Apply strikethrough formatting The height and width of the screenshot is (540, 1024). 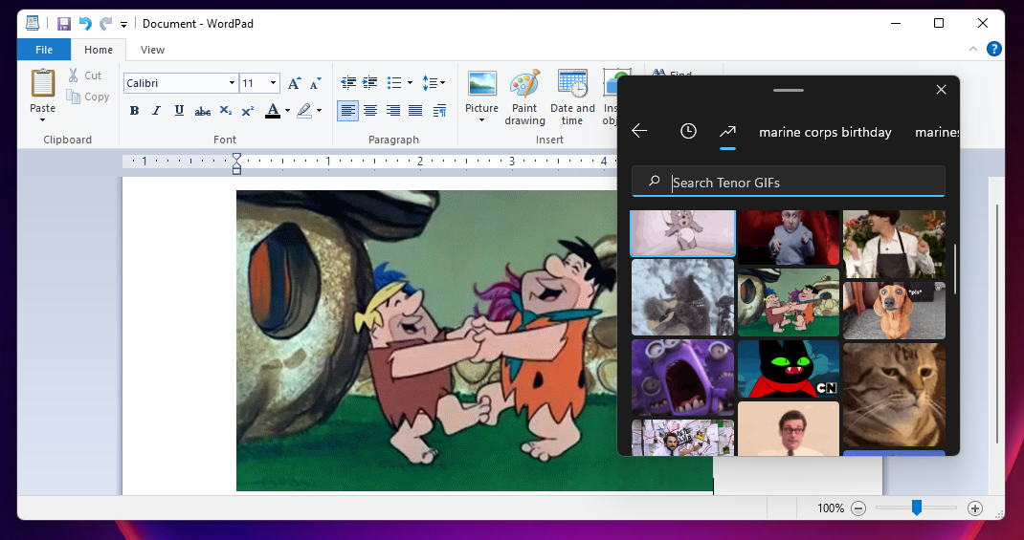pos(202,111)
